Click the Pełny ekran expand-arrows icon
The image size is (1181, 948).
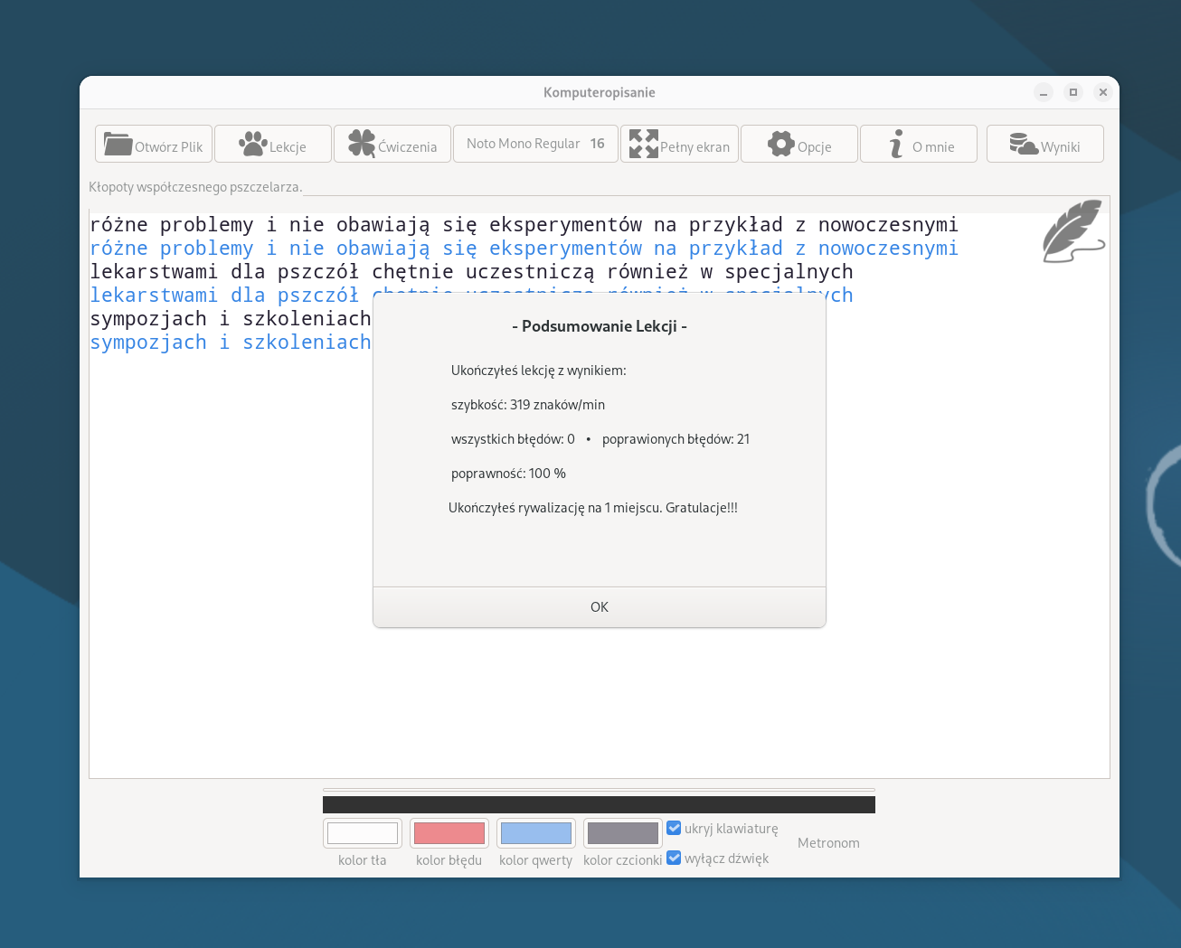click(643, 144)
